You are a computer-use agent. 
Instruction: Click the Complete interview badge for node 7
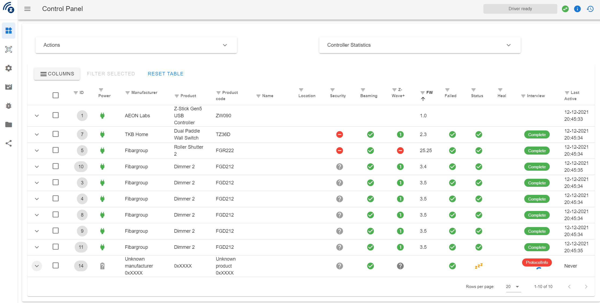[x=537, y=134]
